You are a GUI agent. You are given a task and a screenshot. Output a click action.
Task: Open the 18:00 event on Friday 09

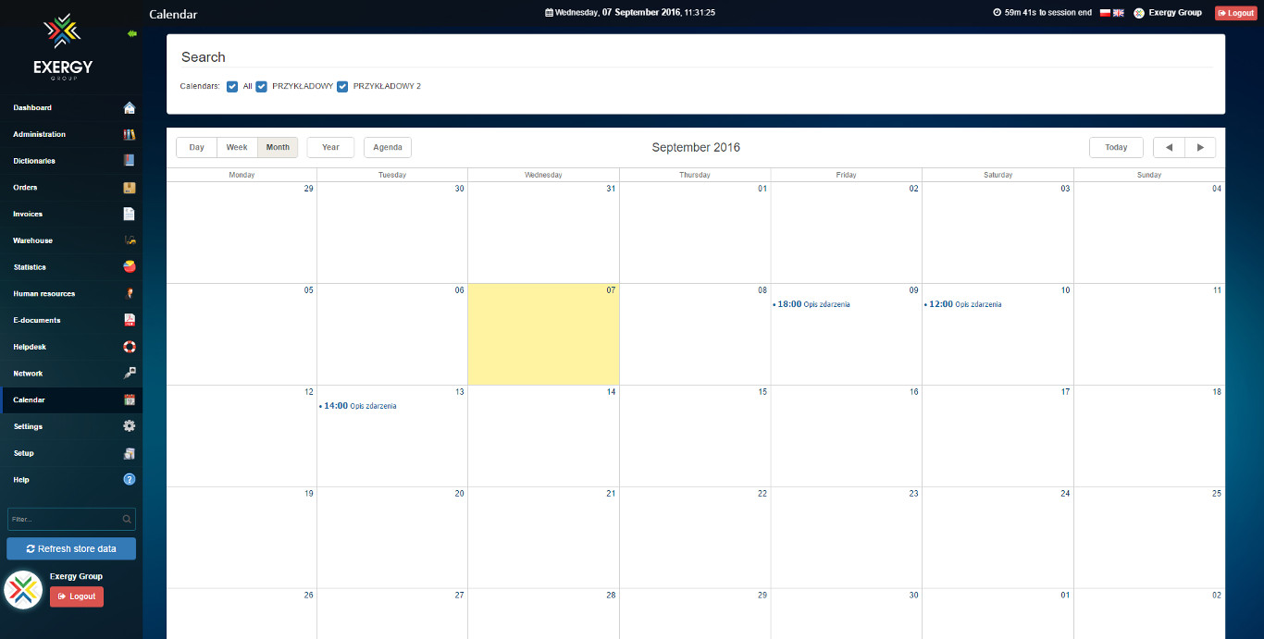[x=812, y=304]
